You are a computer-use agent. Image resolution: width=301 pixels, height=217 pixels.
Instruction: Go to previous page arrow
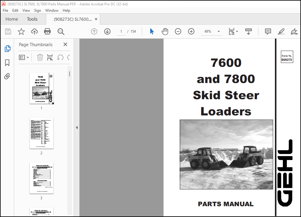pos(94,31)
